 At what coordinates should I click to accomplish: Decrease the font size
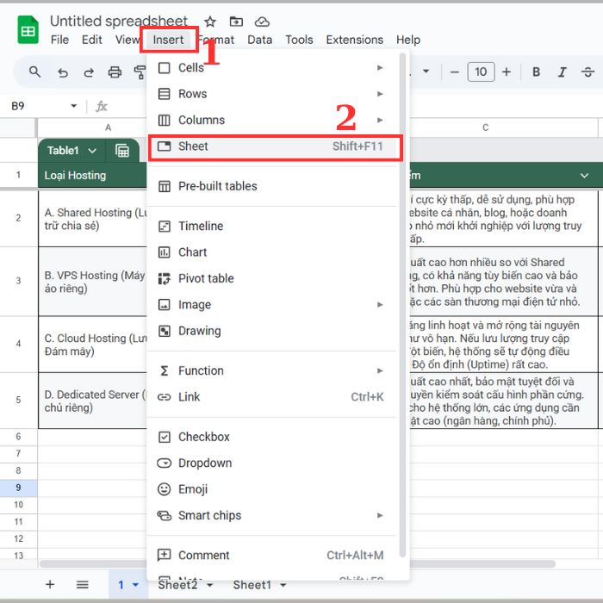click(454, 71)
